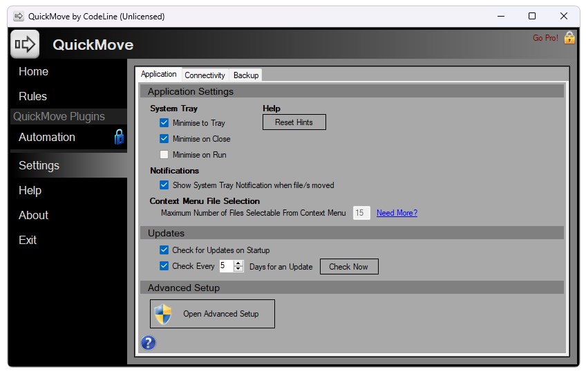The image size is (586, 374).
Task: Click the Updates section header
Action: (x=352, y=233)
